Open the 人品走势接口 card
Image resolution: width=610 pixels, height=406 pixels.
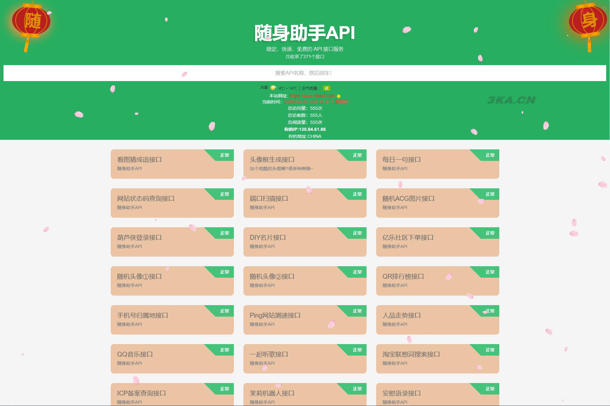437,320
